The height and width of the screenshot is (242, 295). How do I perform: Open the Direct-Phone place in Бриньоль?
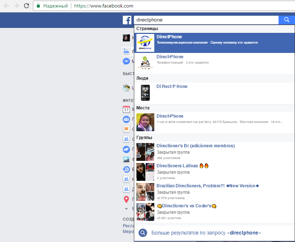(x=214, y=122)
